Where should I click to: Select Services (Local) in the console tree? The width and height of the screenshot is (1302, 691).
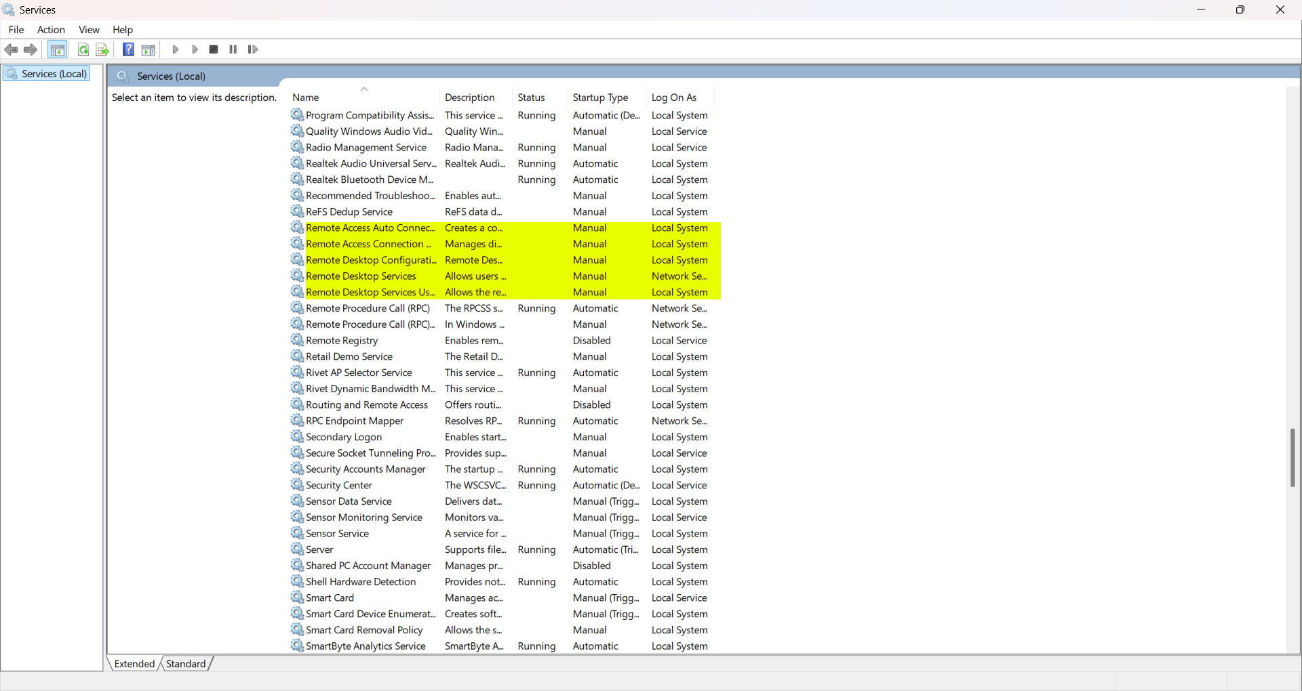[x=54, y=74]
